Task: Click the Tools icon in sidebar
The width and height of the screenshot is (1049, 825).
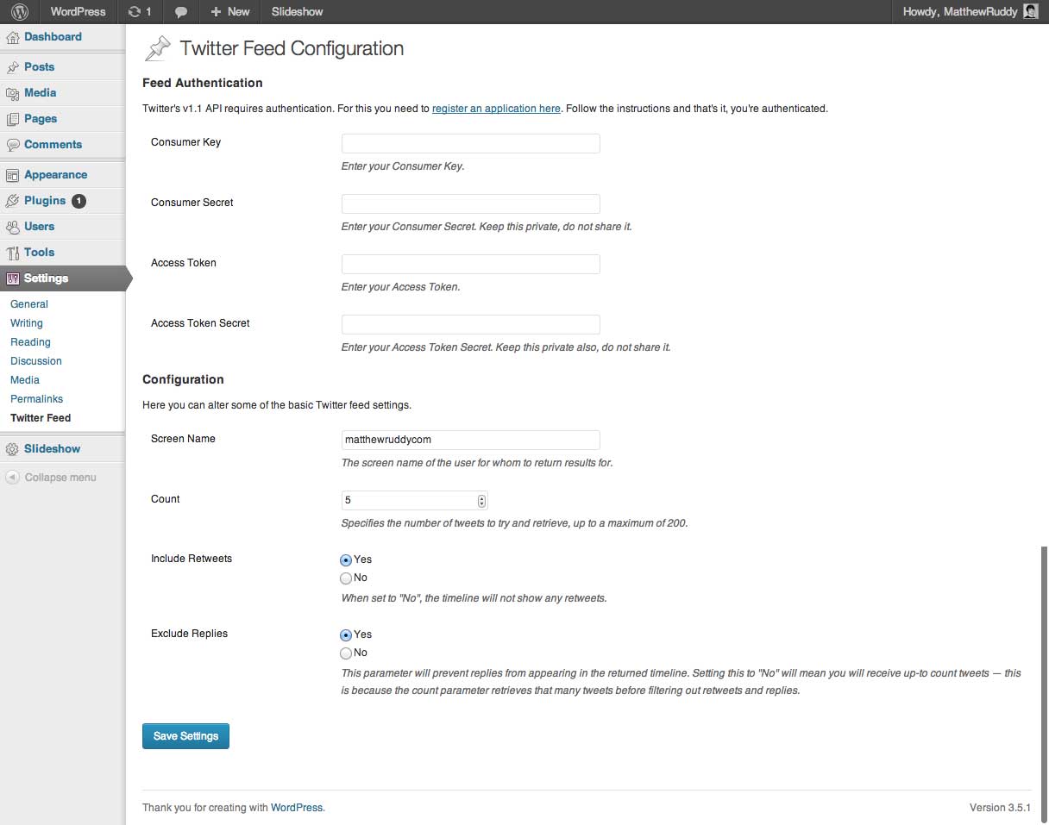Action: coord(13,253)
